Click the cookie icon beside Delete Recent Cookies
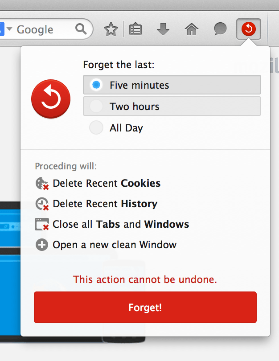The height and width of the screenshot is (361, 279). coord(42,183)
